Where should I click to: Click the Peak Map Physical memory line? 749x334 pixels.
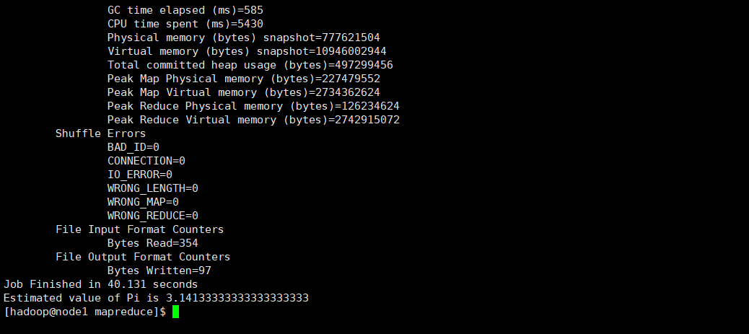tap(243, 79)
